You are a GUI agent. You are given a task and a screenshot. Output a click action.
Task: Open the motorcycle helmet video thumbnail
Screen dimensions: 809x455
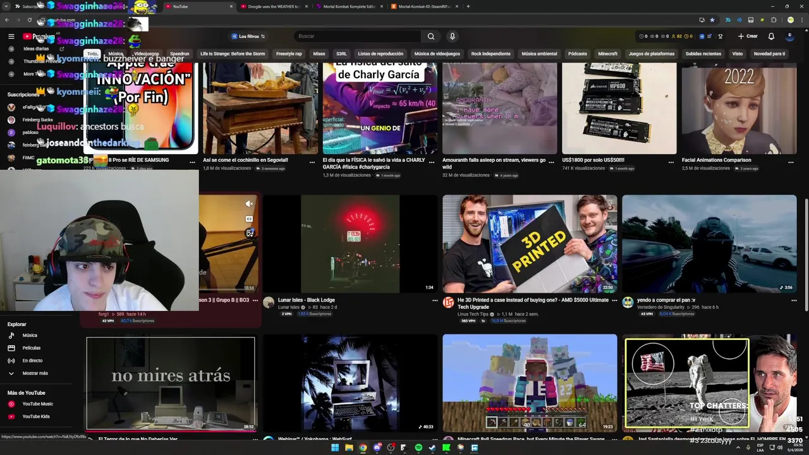(x=709, y=244)
